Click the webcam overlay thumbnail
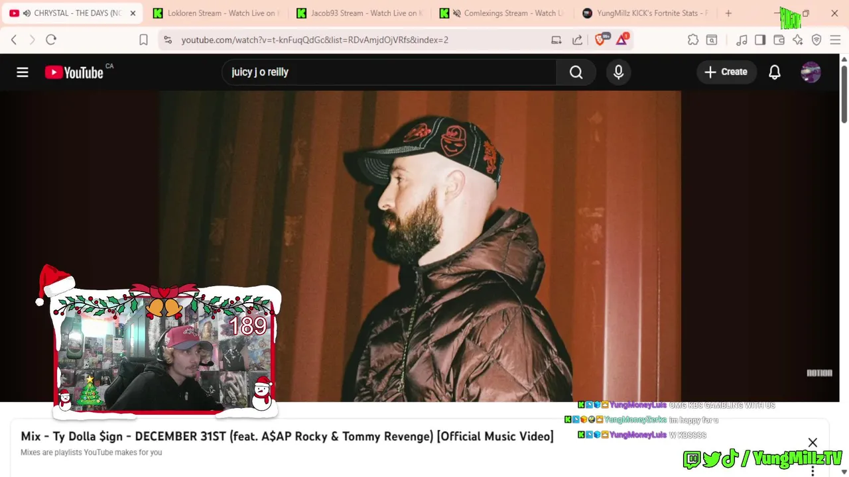 click(164, 351)
